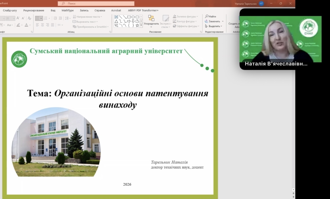
Task: Toggle align text left
Action: [x=37, y=25]
